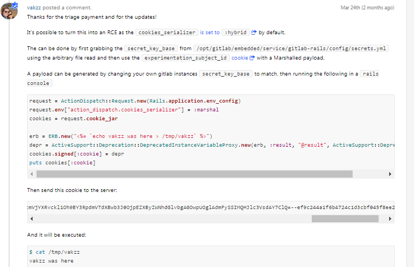Viewport: 414px width, 267px height.
Task: Click right scroll arrow of cookie value block
Action: click(x=390, y=219)
